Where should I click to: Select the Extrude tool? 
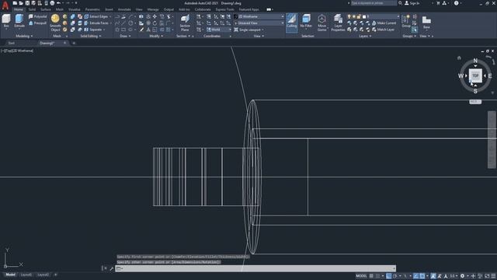pyautogui.click(x=19, y=21)
